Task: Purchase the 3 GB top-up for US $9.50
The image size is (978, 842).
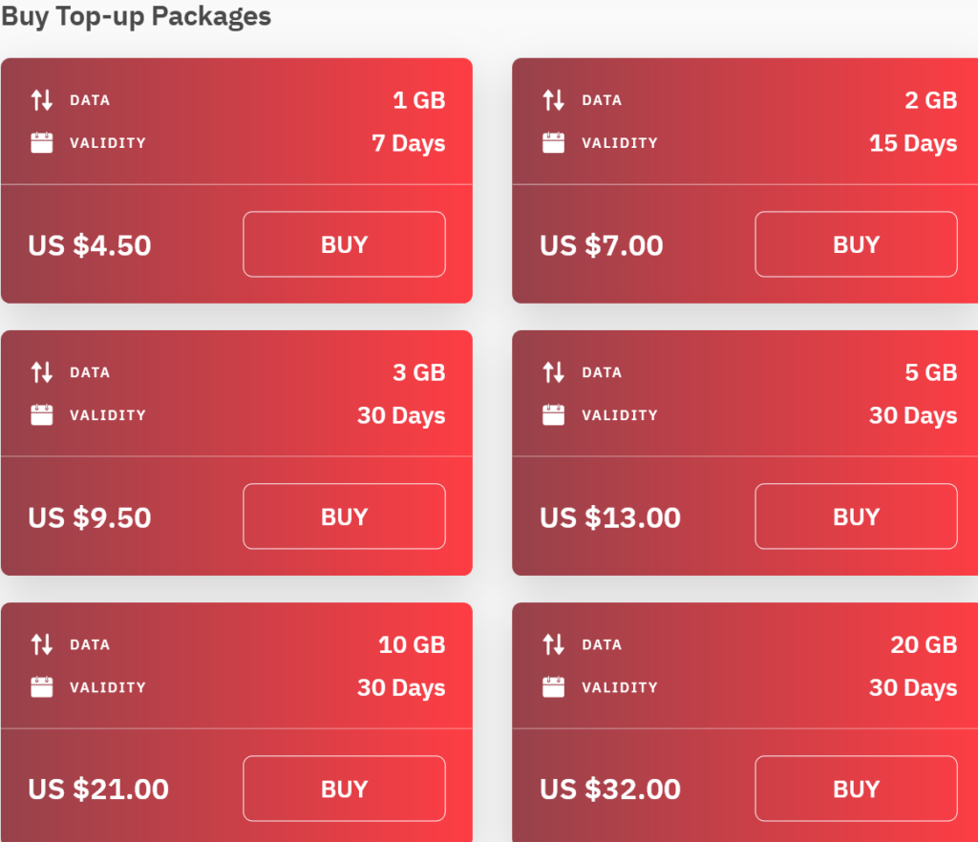Action: click(344, 516)
